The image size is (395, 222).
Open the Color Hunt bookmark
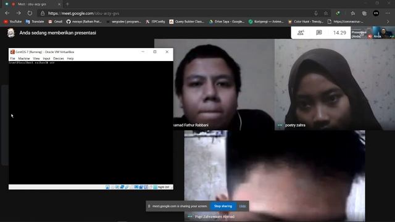coord(306,22)
